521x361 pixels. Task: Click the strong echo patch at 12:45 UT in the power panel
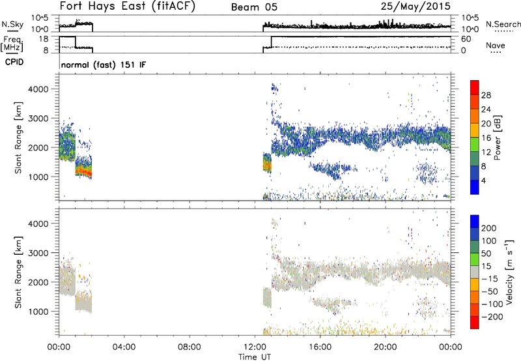coord(267,163)
